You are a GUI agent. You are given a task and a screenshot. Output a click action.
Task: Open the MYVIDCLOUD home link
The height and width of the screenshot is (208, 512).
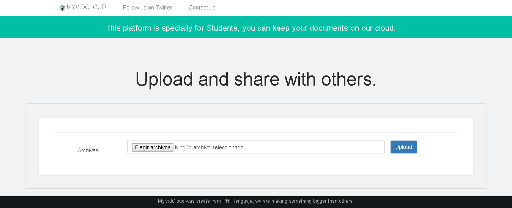(x=87, y=7)
